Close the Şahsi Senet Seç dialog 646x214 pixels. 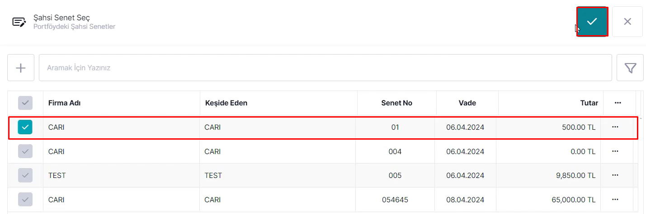627,21
